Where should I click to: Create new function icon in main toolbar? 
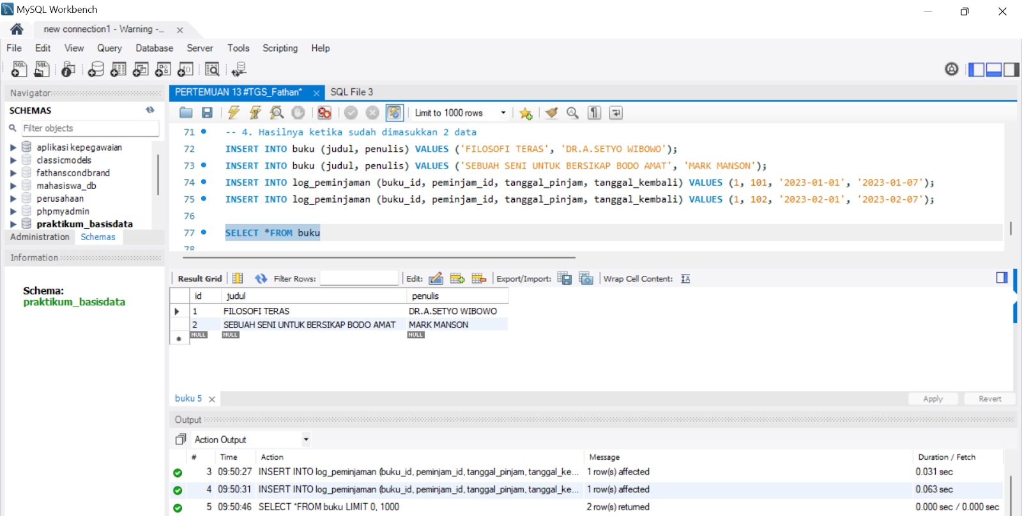(x=185, y=69)
